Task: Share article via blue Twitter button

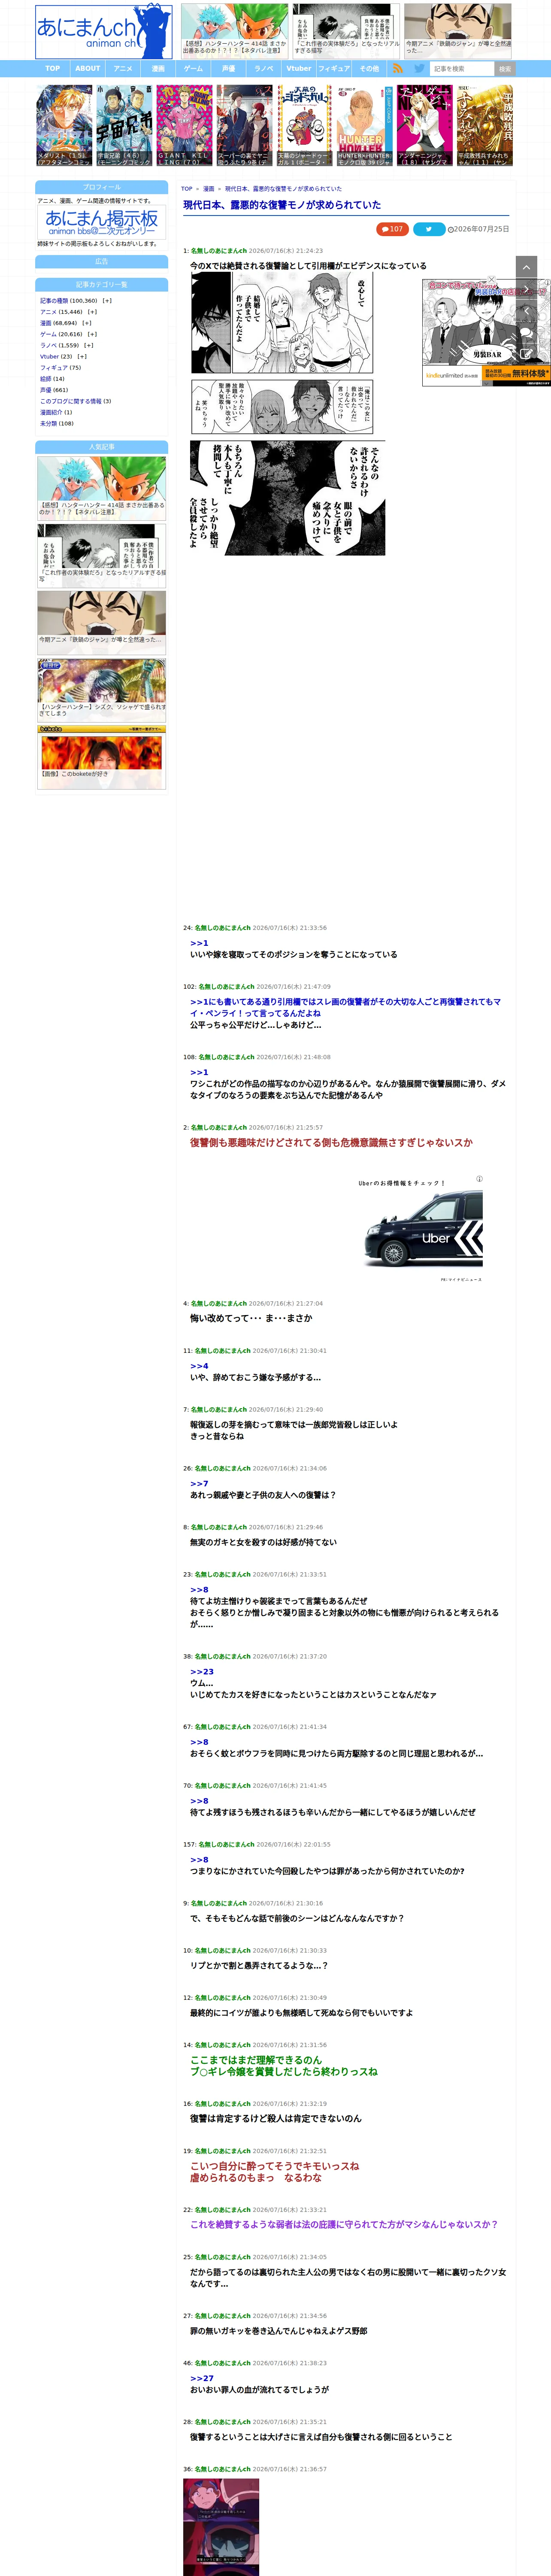Action: (429, 229)
